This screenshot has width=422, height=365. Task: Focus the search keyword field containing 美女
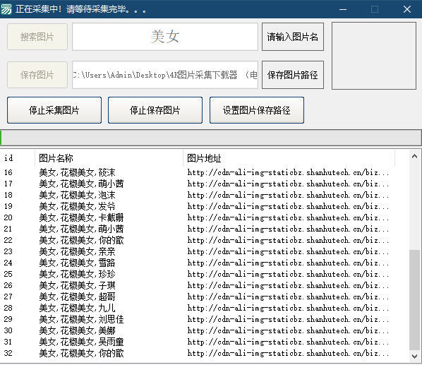(x=165, y=37)
